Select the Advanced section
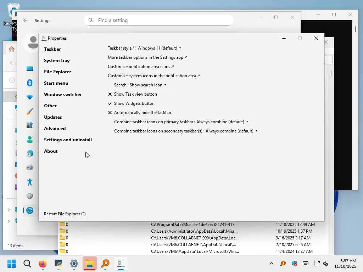Screen dimensions: 363x272 click(x=55, y=128)
